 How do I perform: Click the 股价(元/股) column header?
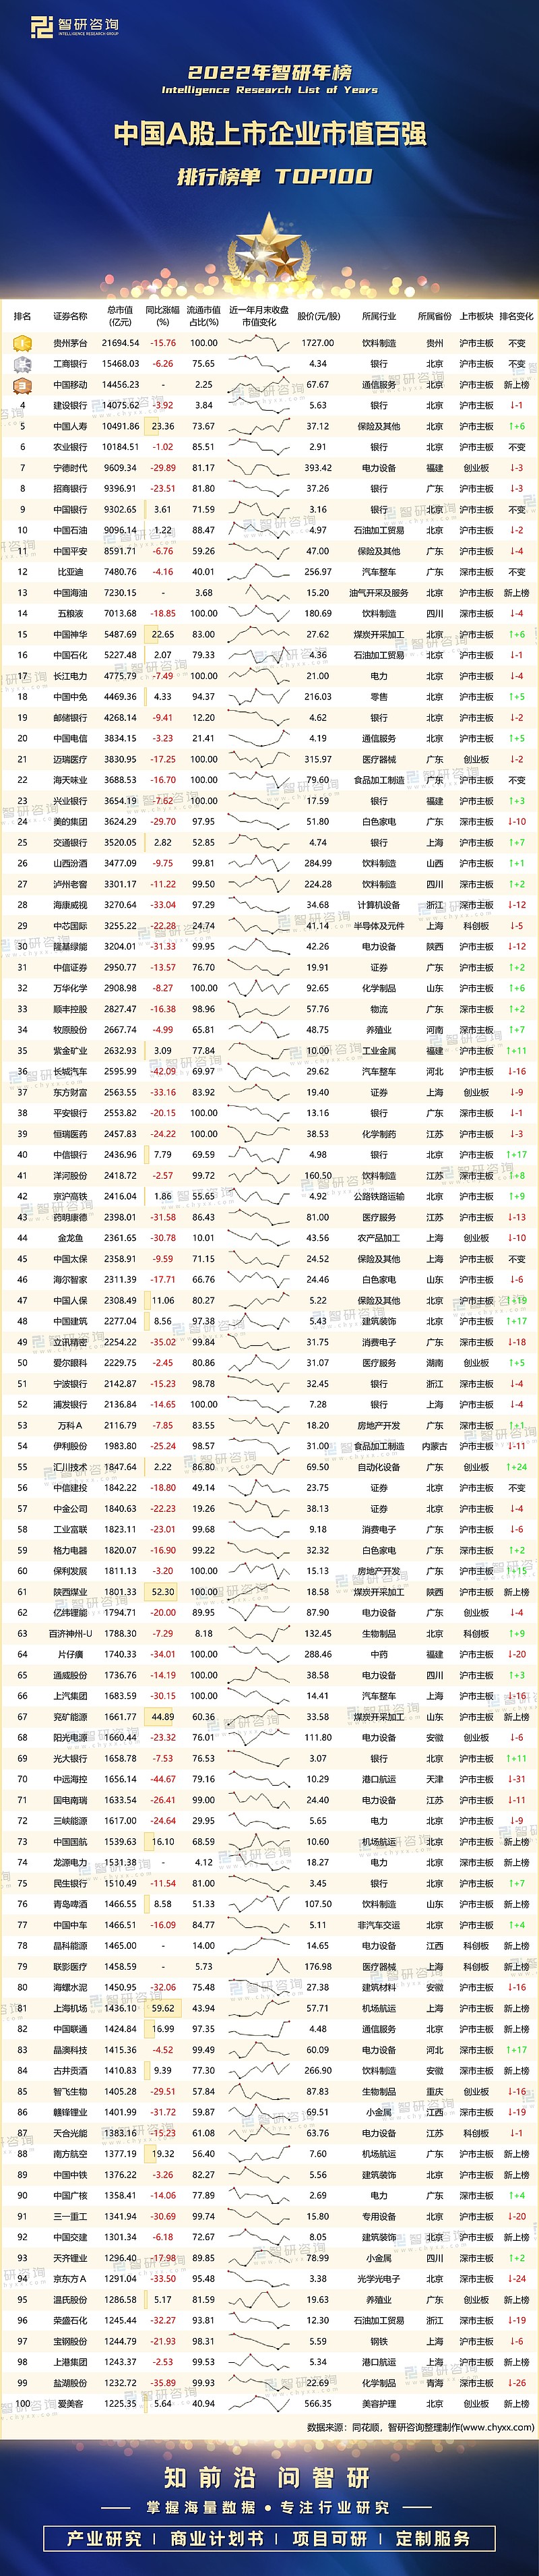tap(318, 316)
